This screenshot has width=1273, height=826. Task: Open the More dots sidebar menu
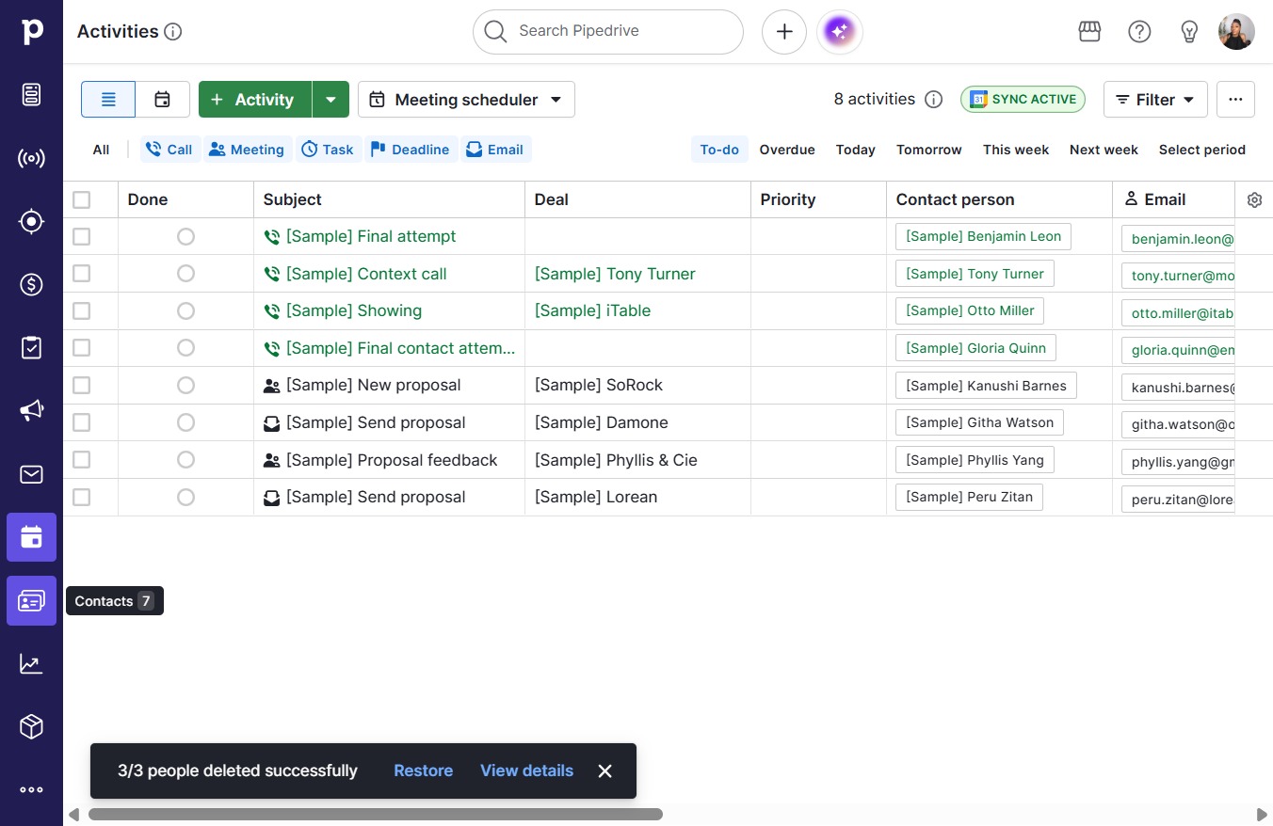pos(31,790)
